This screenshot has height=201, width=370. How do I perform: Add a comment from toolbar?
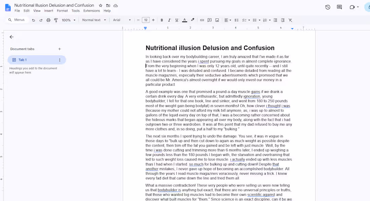point(210,20)
